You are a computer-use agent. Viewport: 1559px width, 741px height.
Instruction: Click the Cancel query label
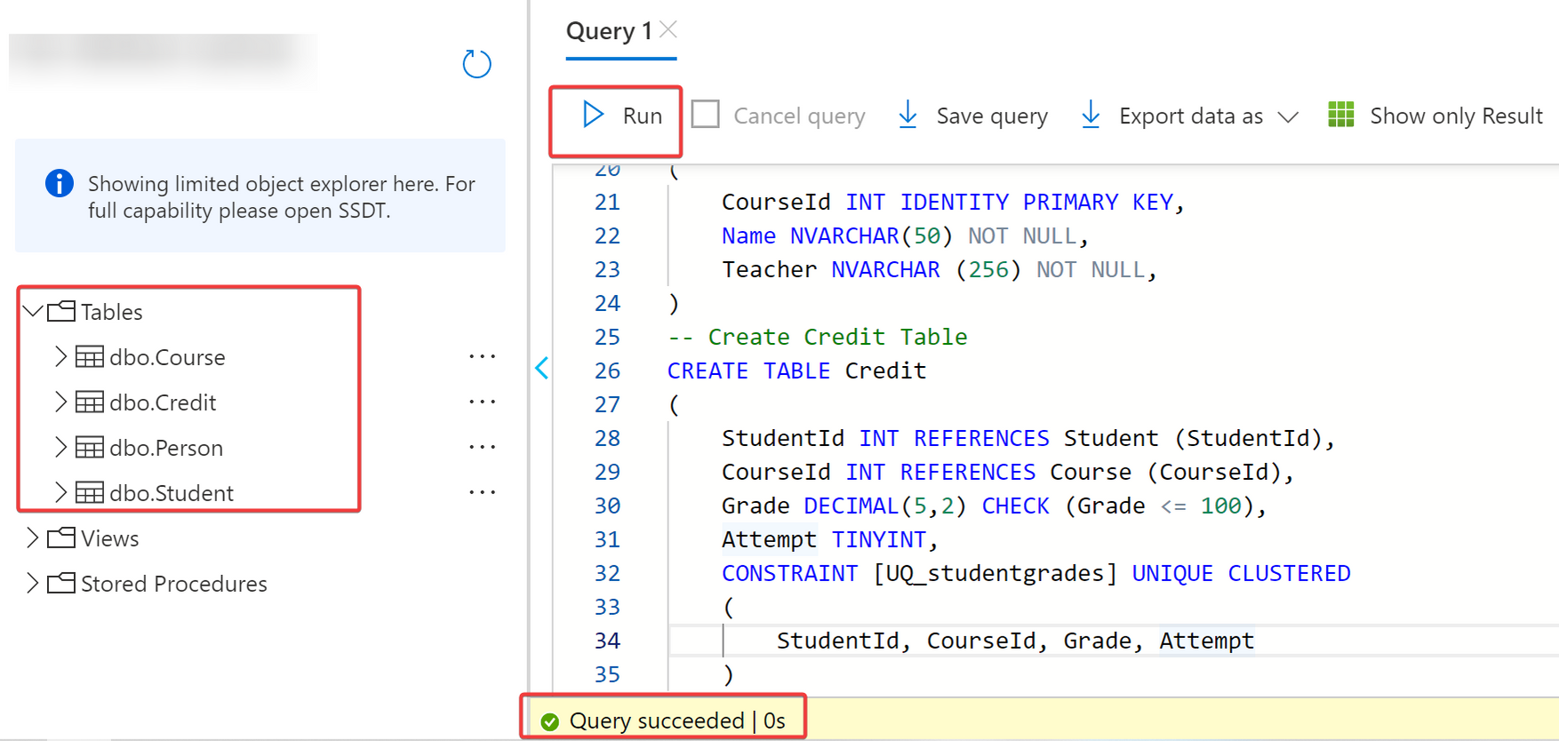[x=799, y=116]
